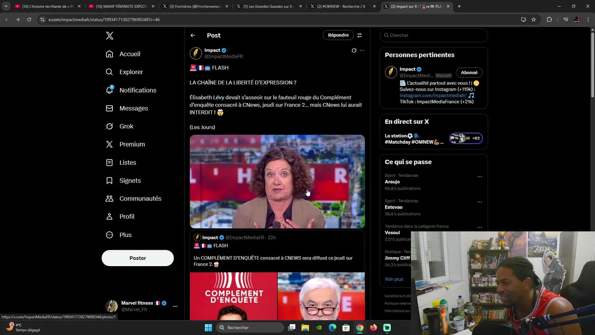Screen dimensions: 595x335
Task: Close the Impact sur X tab
Action: (448, 7)
